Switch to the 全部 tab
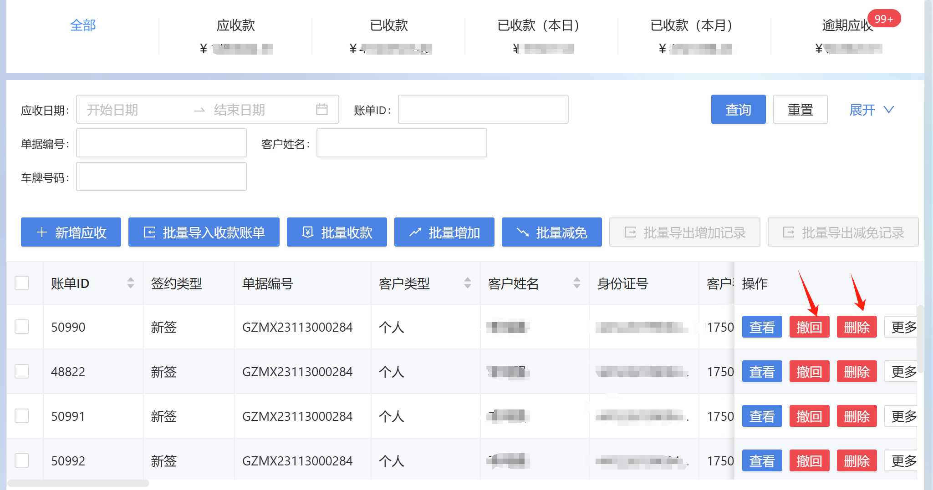 83,25
